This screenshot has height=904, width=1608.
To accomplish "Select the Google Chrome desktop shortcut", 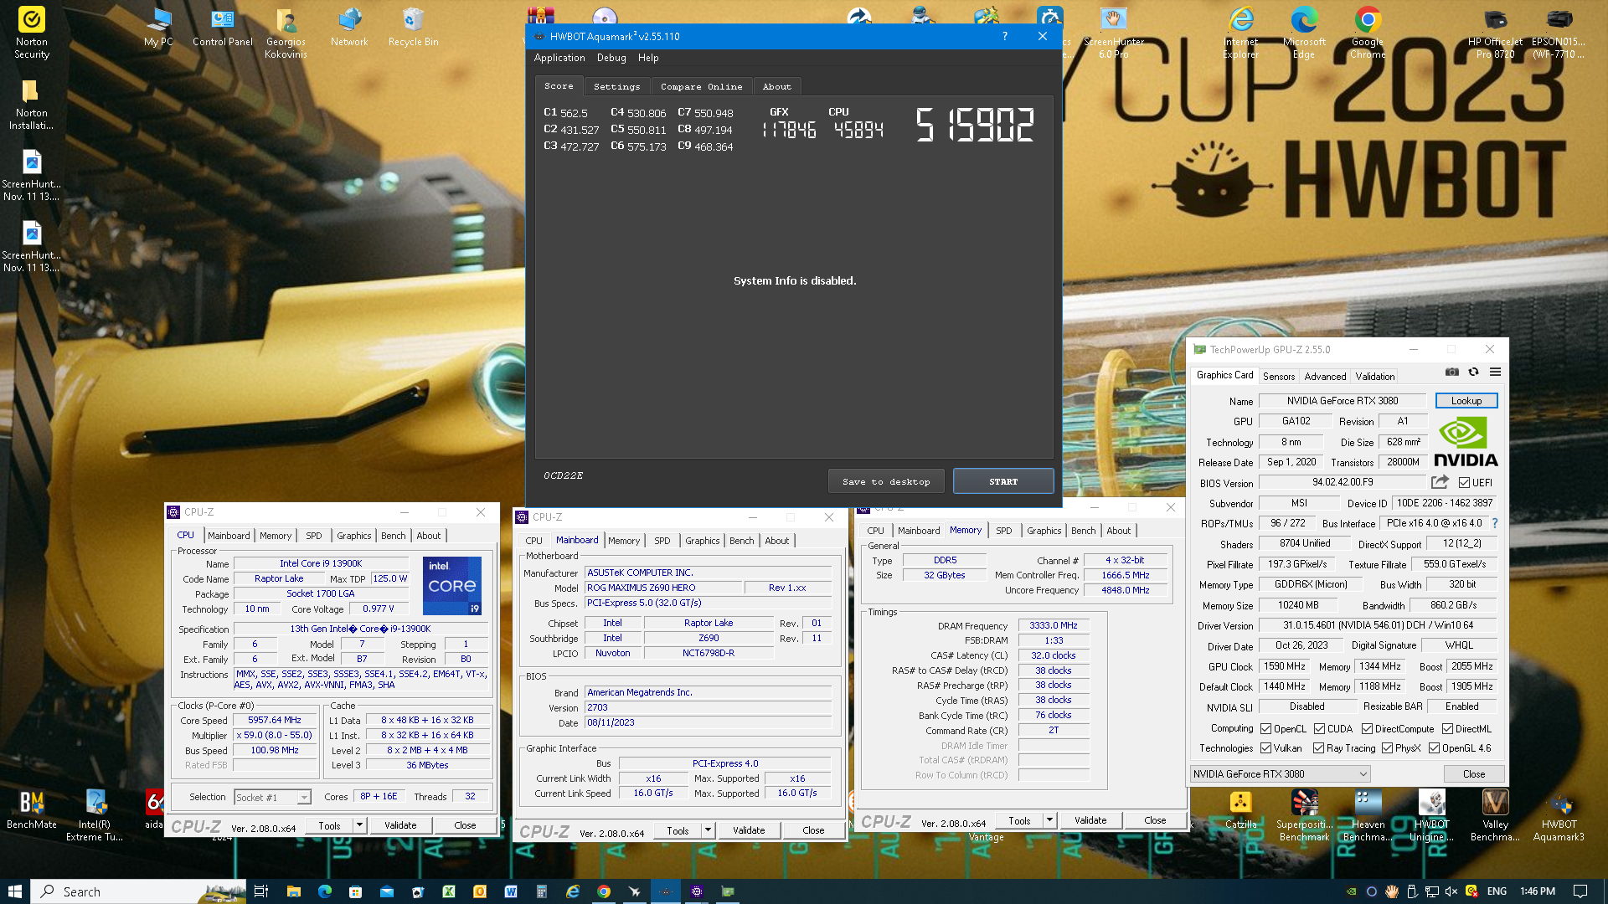I will pos(1368,33).
